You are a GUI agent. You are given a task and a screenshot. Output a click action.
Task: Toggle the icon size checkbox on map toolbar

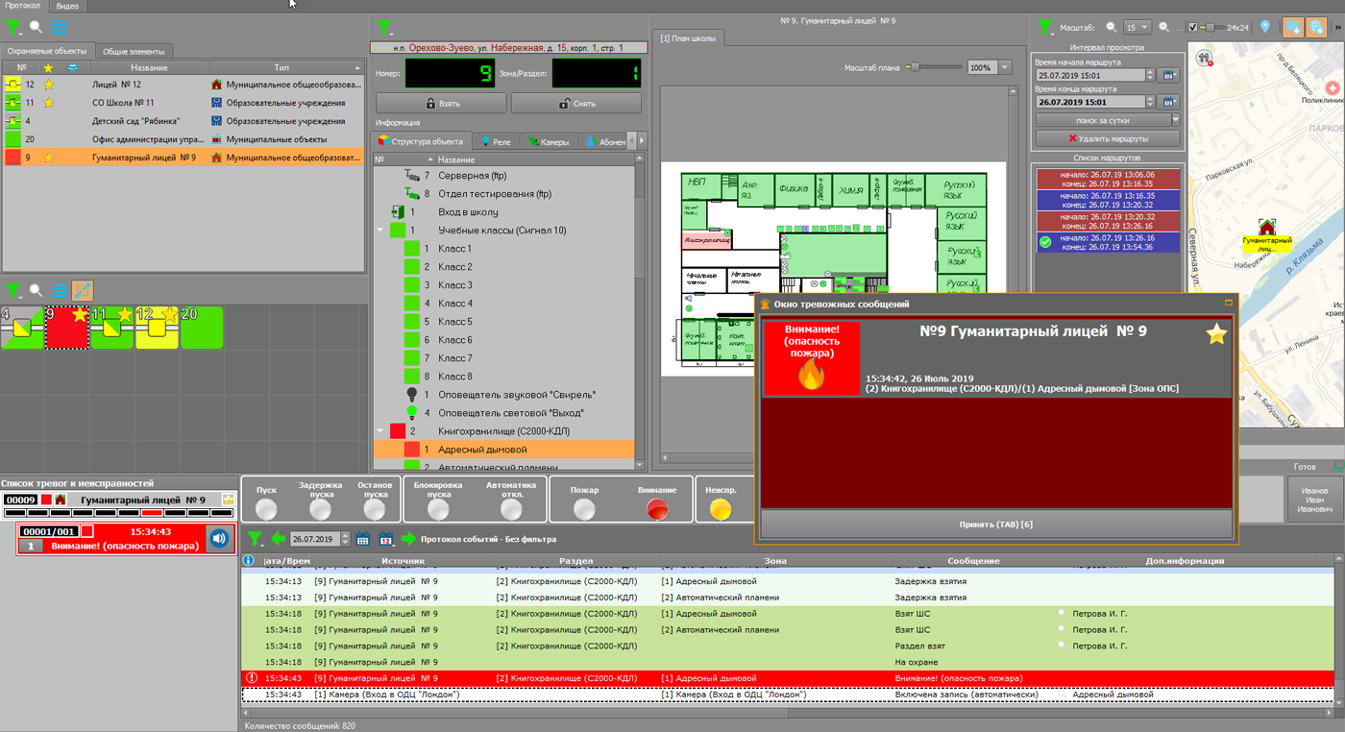[1193, 28]
